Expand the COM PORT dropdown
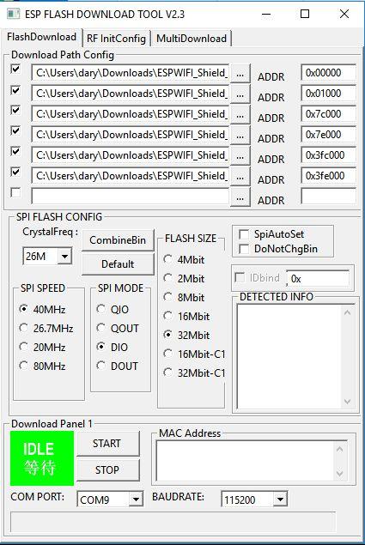This screenshot has width=365, height=545. (136, 500)
